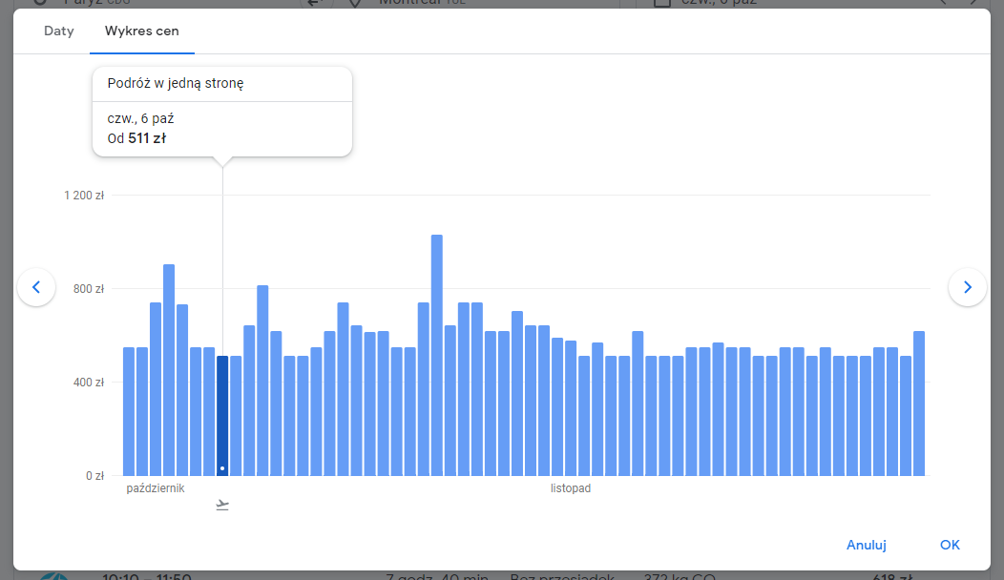Select the Wykres cen tab
Image resolution: width=1004 pixels, height=580 pixels.
141,31
